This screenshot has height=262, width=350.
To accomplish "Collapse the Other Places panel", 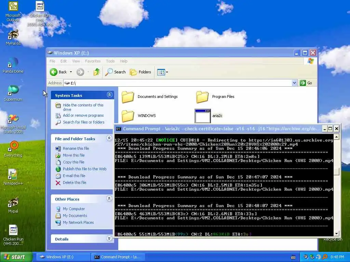I will pyautogui.click(x=109, y=199).
